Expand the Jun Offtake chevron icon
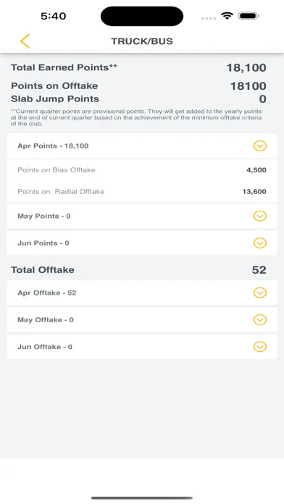Viewport: 284px width, 504px height. (x=260, y=347)
